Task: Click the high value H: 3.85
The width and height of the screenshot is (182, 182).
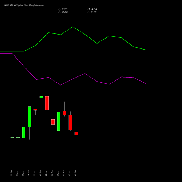Action: coord(92,9)
